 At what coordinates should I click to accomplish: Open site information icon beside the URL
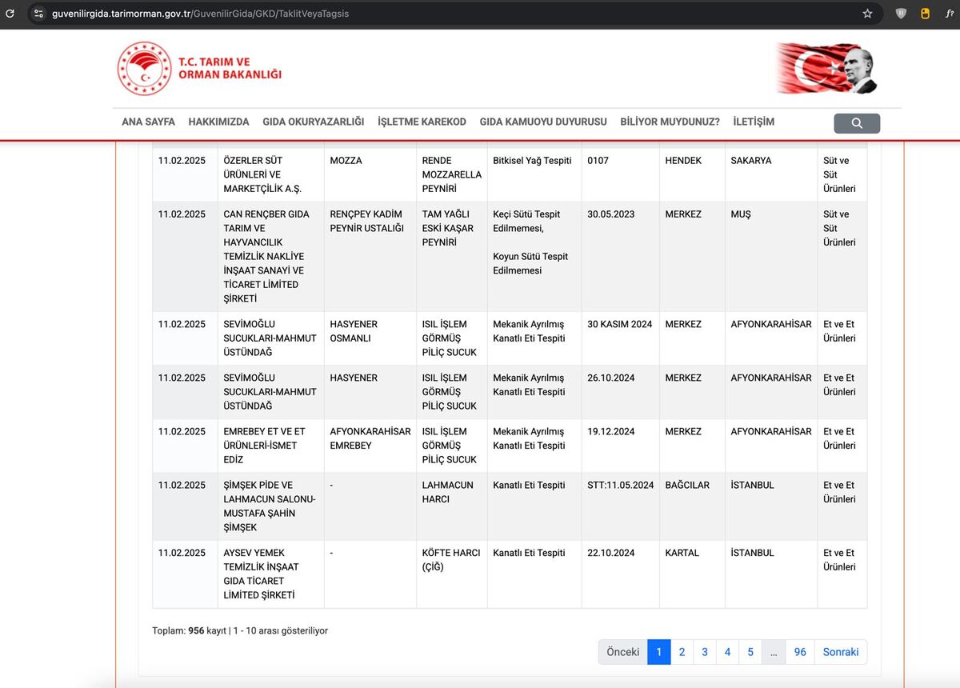coord(38,14)
